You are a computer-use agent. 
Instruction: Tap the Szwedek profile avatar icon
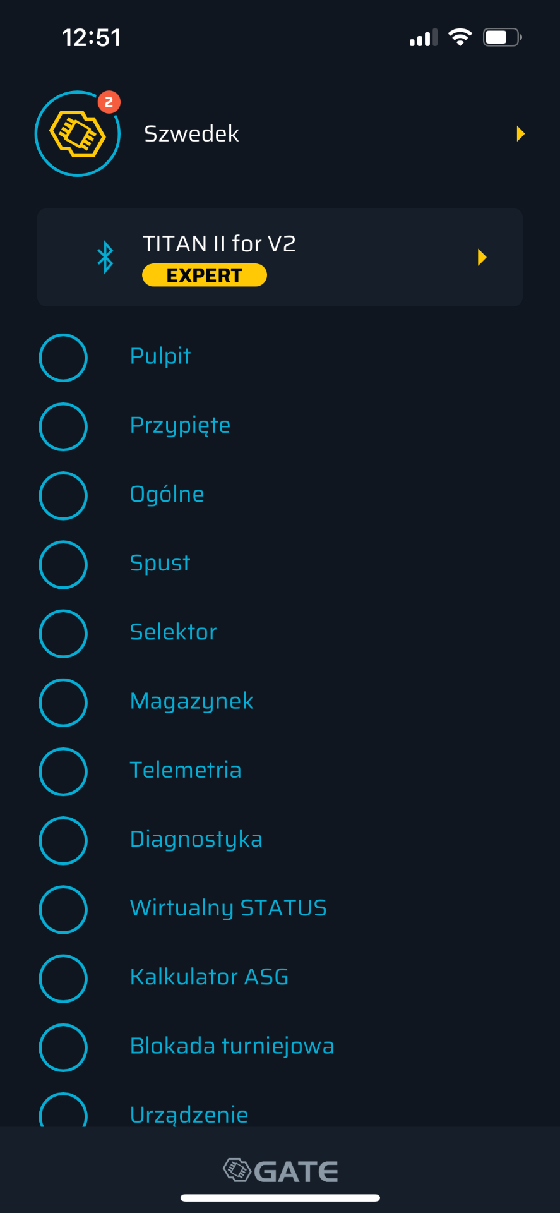(x=77, y=134)
